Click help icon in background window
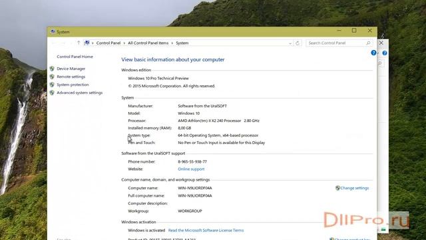 (x=385, y=53)
